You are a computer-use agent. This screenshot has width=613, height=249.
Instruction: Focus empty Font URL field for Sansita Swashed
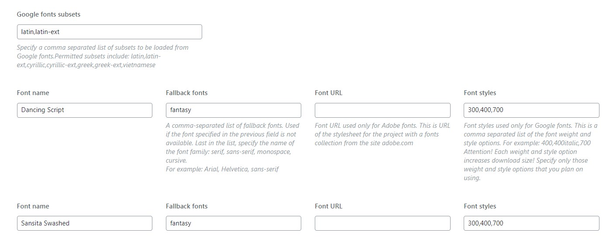click(x=382, y=223)
